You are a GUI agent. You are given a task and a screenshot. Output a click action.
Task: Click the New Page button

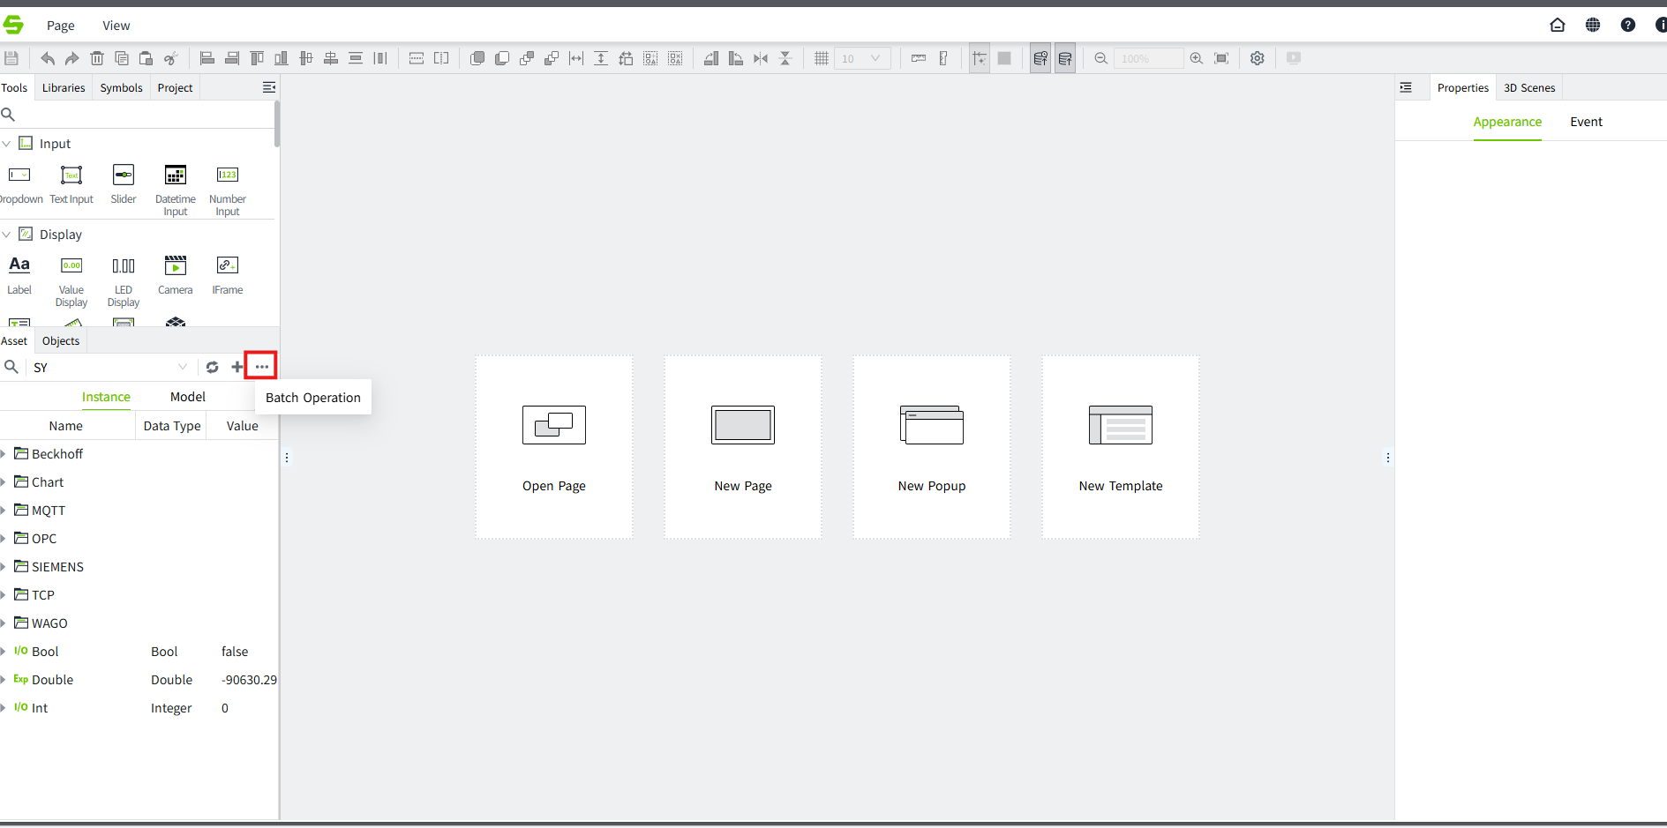742,447
